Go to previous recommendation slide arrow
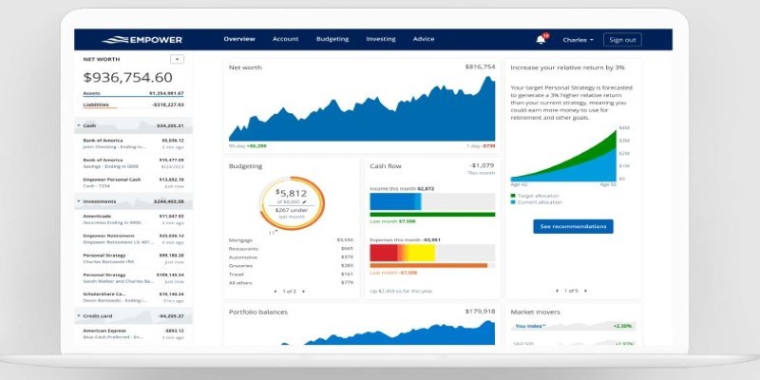 click(x=557, y=290)
